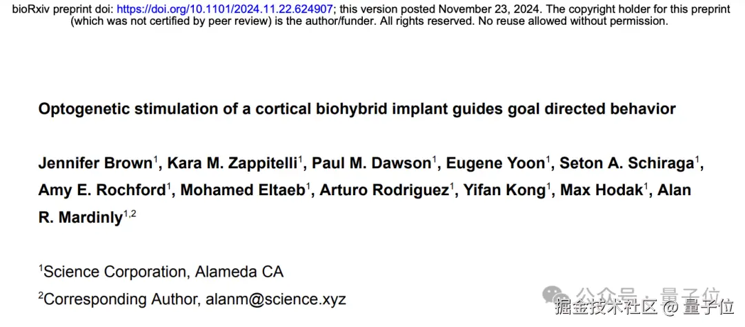Select author name Mohamed Eltaeb
745x327 pixels.
coord(242,190)
